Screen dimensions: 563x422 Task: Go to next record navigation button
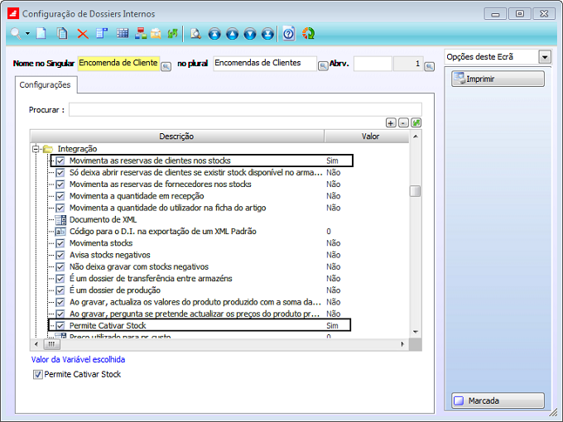[x=250, y=34]
